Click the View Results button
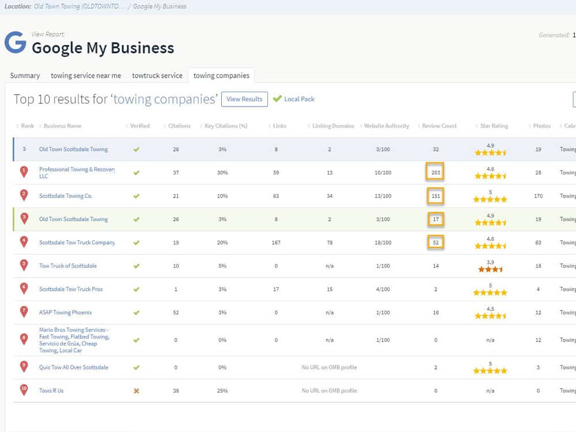 pyautogui.click(x=244, y=99)
